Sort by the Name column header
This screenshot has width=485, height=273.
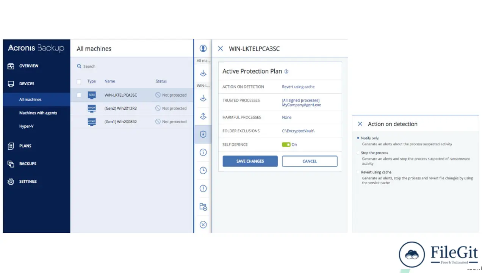click(x=110, y=82)
